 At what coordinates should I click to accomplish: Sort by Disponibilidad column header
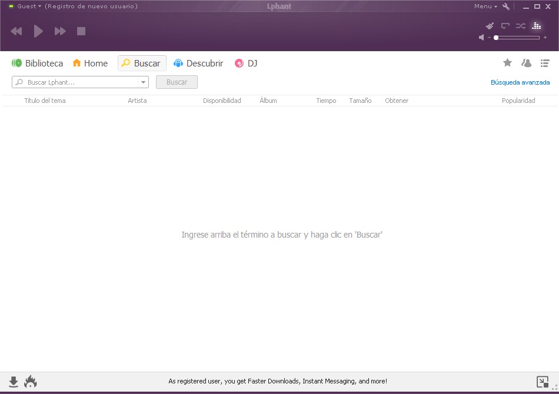pos(222,101)
